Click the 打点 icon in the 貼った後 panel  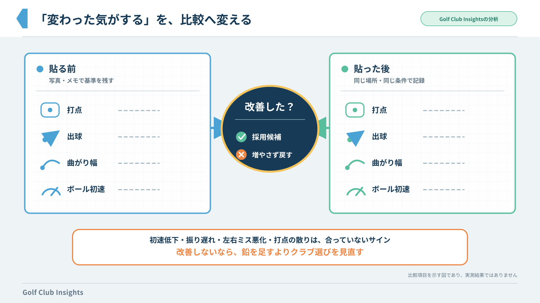click(x=355, y=110)
